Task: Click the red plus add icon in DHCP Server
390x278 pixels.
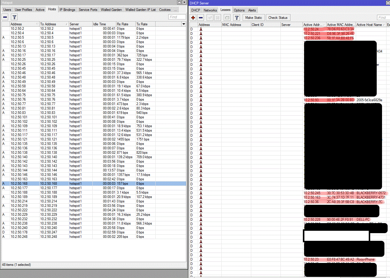Action: pos(193,18)
